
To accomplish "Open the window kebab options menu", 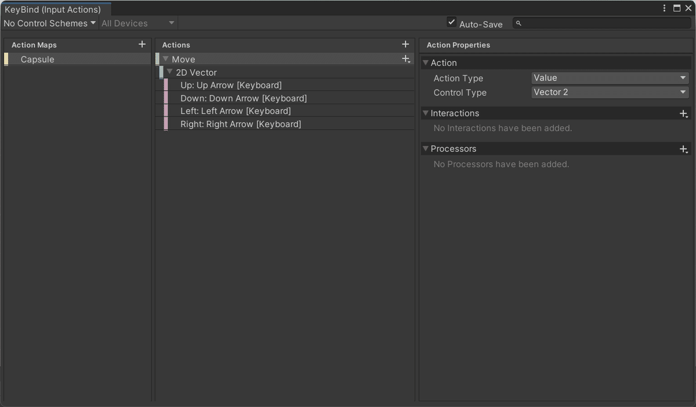I will pos(665,8).
